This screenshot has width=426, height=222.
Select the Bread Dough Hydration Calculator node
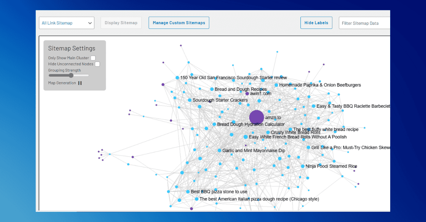[214, 124]
